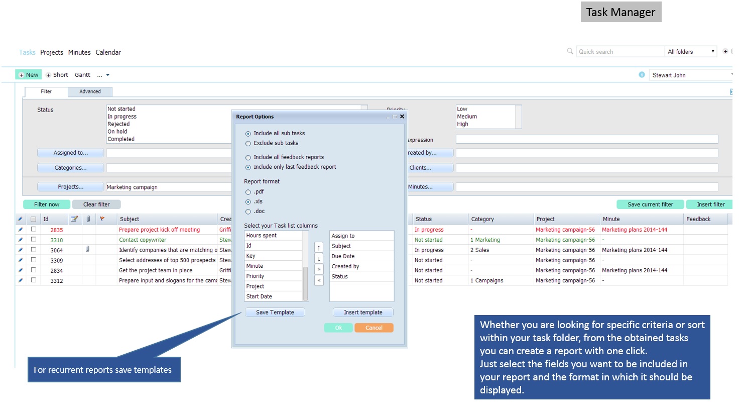This screenshot has width=742, height=416.
Task: Select Include all feedback reports option
Action: [248, 158]
